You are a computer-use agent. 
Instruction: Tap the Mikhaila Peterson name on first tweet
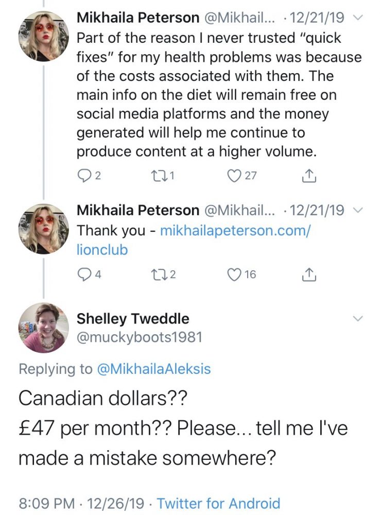(x=138, y=18)
